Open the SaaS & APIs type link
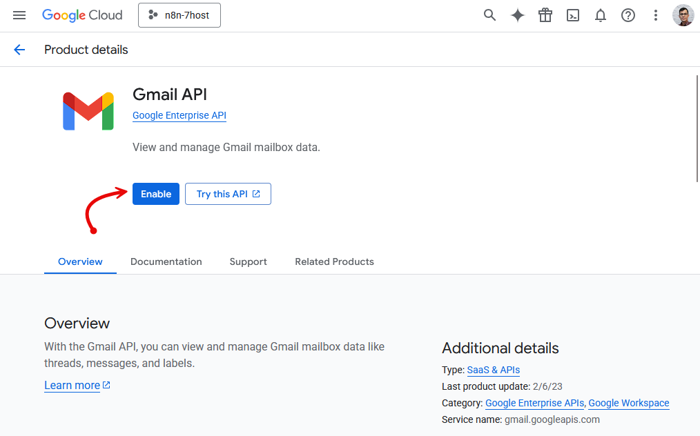Screen dimensions: 700x436 coord(494,370)
